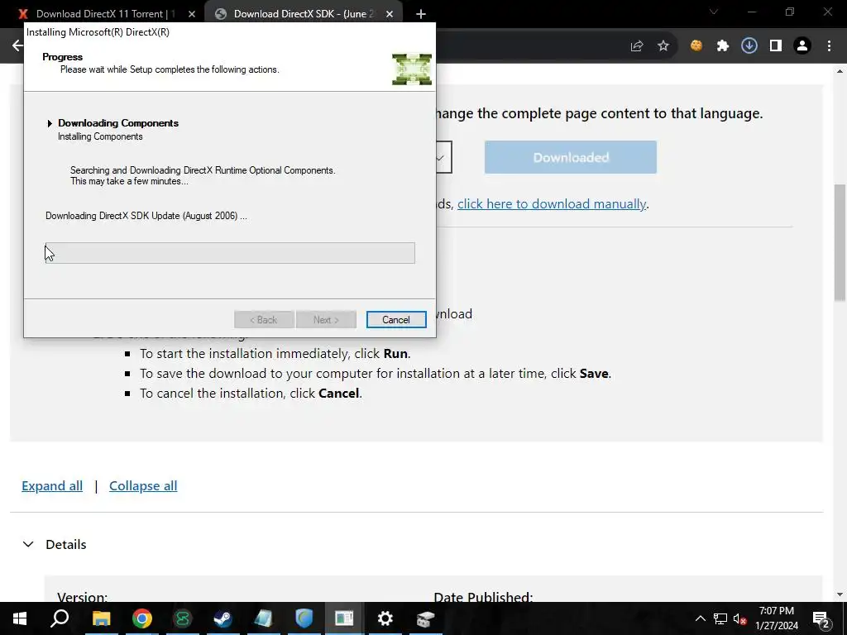Open Steam from taskbar
847x635 pixels.
point(223,618)
